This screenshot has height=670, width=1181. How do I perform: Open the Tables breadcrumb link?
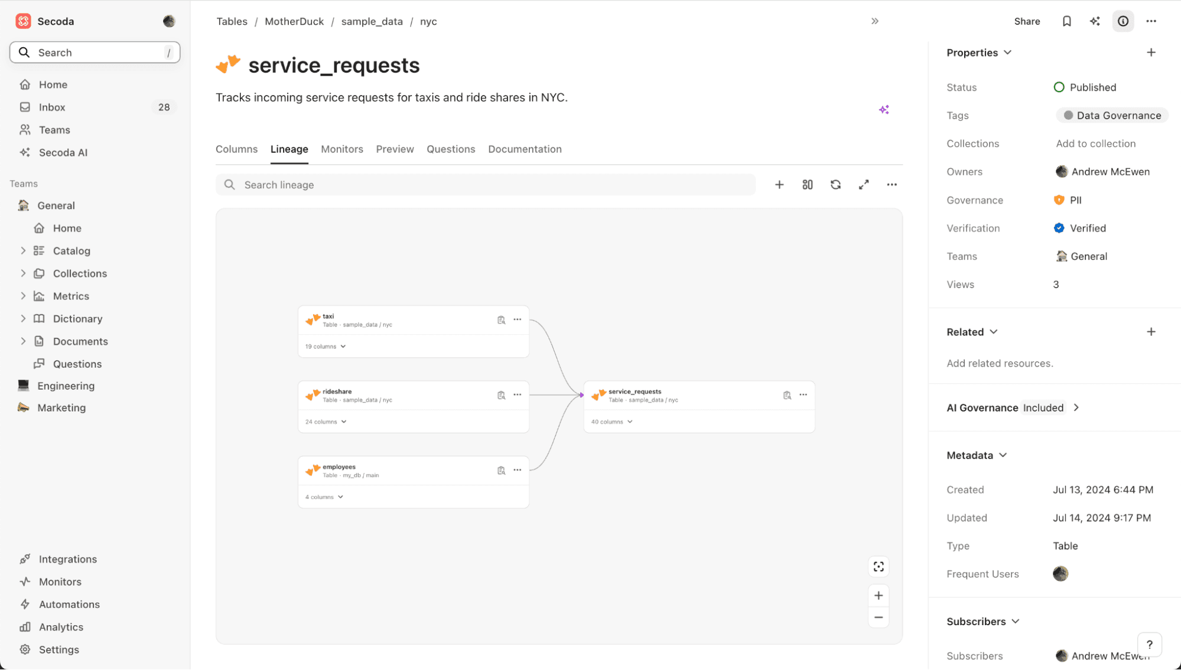point(232,21)
